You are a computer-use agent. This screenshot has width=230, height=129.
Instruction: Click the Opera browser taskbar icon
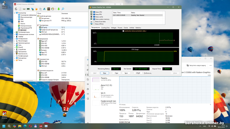30,126
